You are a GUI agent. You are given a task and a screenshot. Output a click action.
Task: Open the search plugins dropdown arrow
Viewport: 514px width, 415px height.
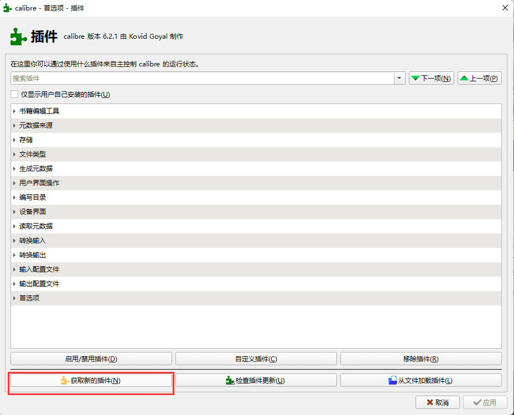[399, 79]
